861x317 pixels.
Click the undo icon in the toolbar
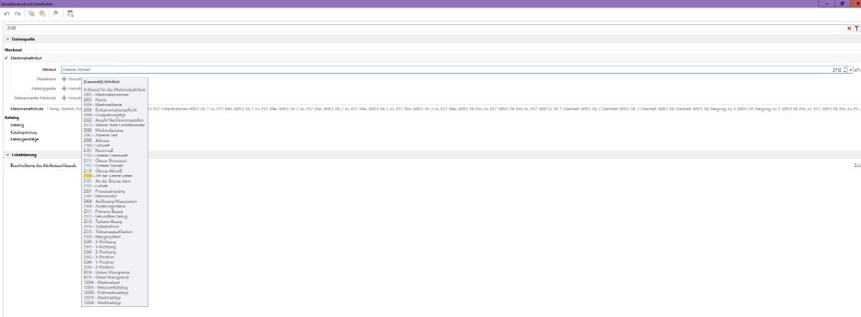point(6,13)
